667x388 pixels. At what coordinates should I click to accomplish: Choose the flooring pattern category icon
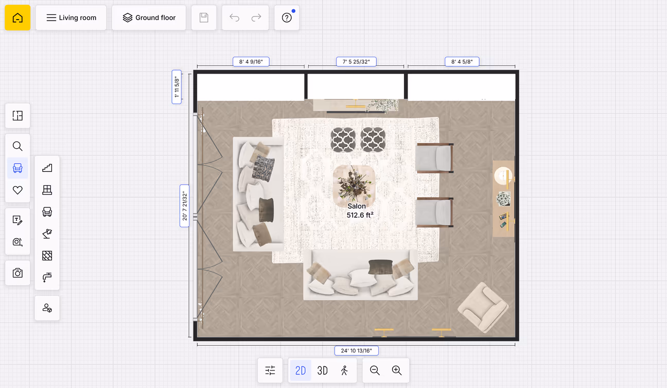click(x=47, y=256)
